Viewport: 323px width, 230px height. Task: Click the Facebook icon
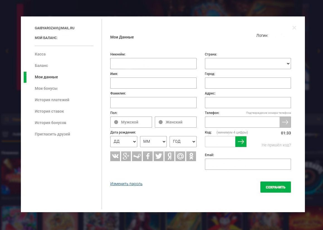click(x=148, y=156)
